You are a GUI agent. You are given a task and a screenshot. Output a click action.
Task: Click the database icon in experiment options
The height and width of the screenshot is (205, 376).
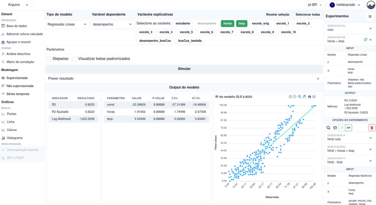[x=335, y=128]
